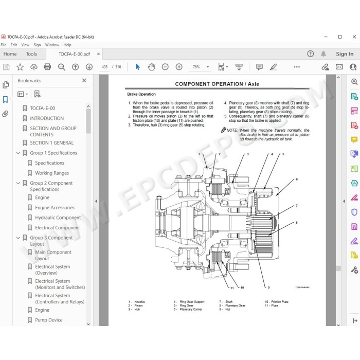Send file by email envelope icon
The image size is (360, 360).
(x=339, y=67)
